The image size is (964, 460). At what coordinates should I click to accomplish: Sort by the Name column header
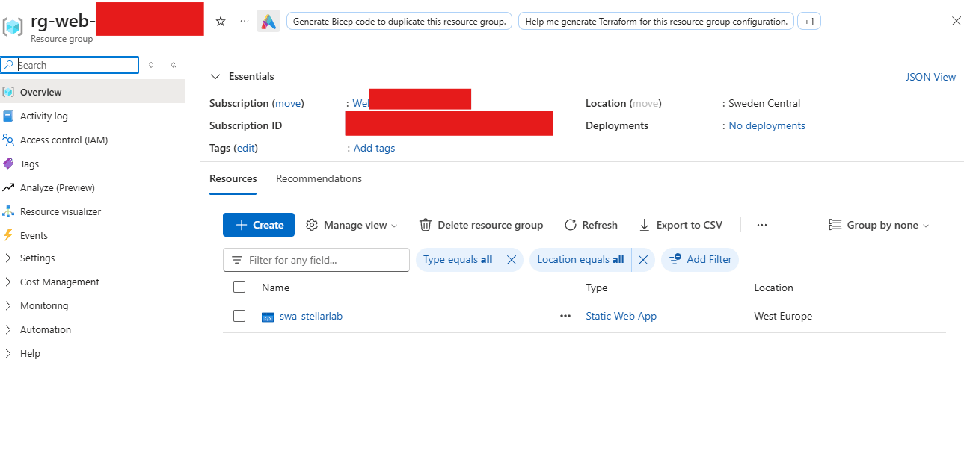(x=275, y=287)
